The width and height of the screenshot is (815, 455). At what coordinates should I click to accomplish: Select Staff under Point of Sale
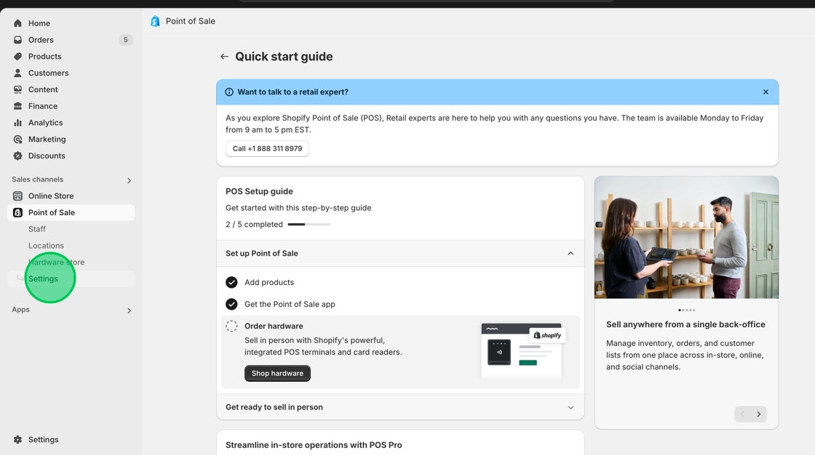37,229
